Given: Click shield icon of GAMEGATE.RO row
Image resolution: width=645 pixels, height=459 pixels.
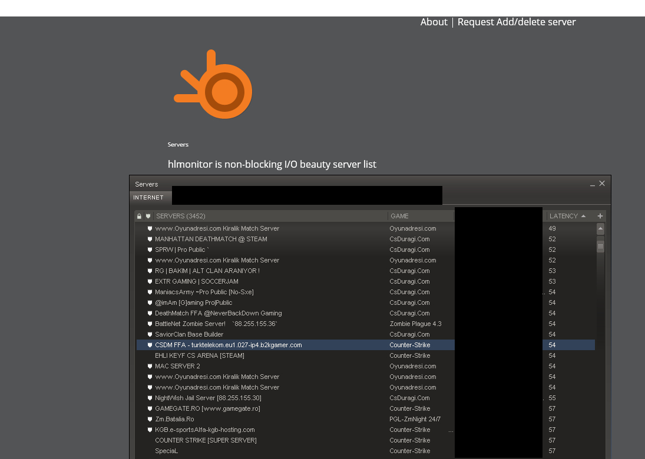Looking at the screenshot, I should 150,408.
